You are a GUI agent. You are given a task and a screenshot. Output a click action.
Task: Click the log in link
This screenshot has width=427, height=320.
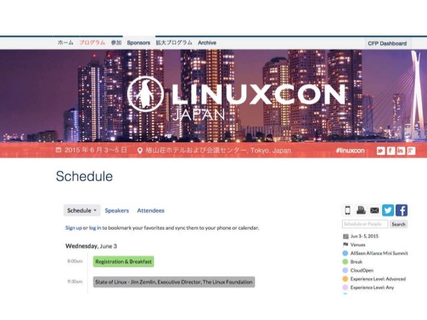[95, 228]
